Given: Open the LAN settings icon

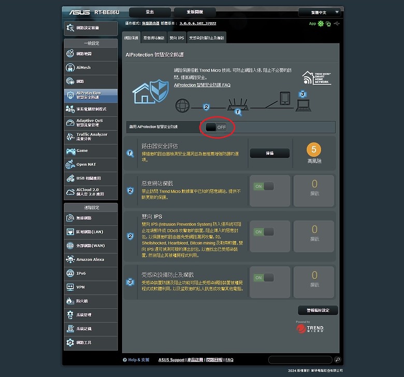Looking at the screenshot, I should pos(70,232).
